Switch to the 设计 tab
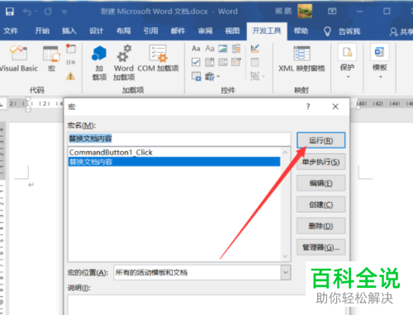 point(96,31)
